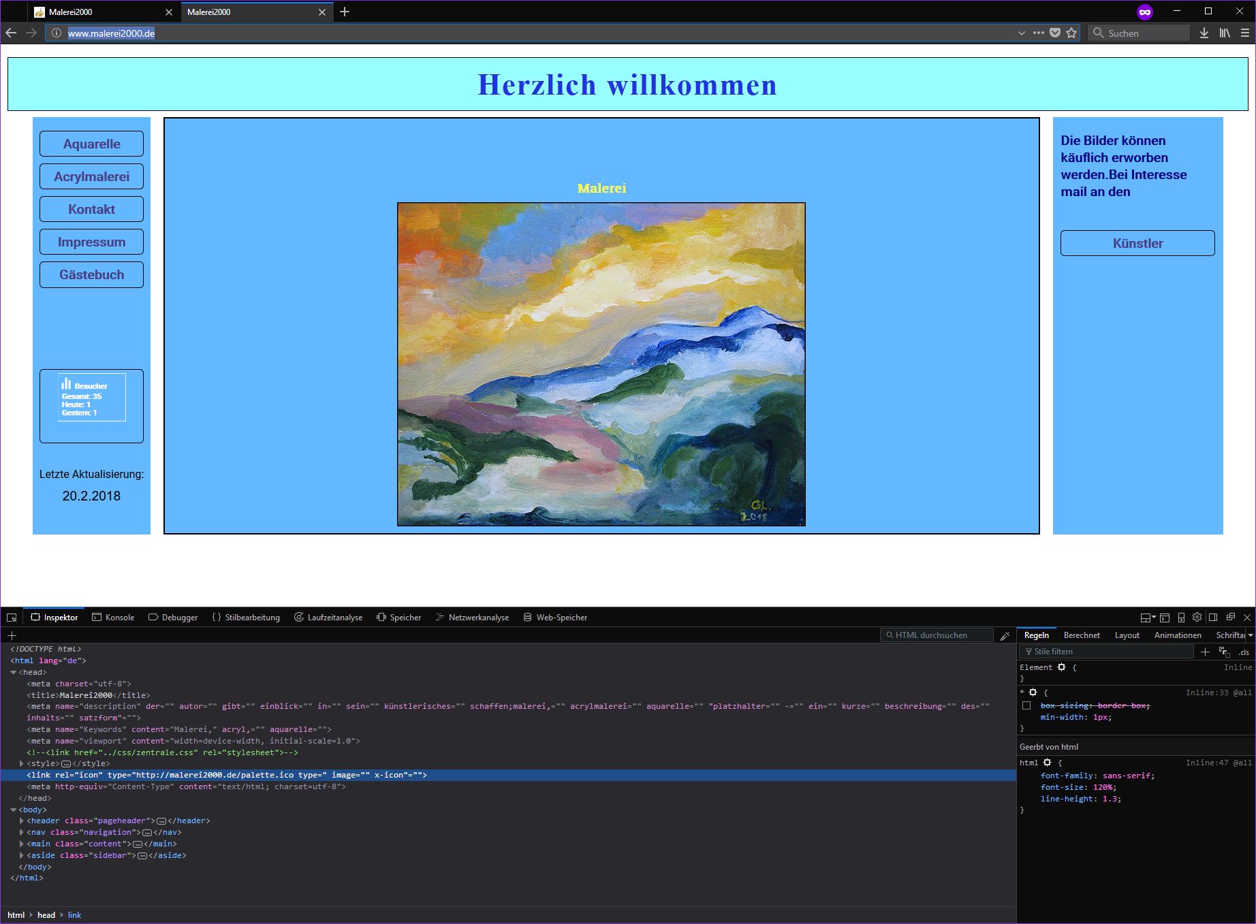Focus the Suchen search box
The image size is (1256, 924).
(1139, 33)
